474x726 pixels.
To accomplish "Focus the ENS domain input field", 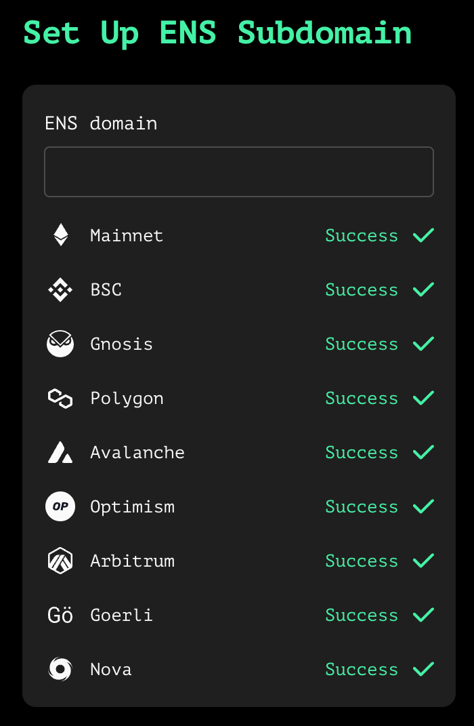I will (x=238, y=172).
